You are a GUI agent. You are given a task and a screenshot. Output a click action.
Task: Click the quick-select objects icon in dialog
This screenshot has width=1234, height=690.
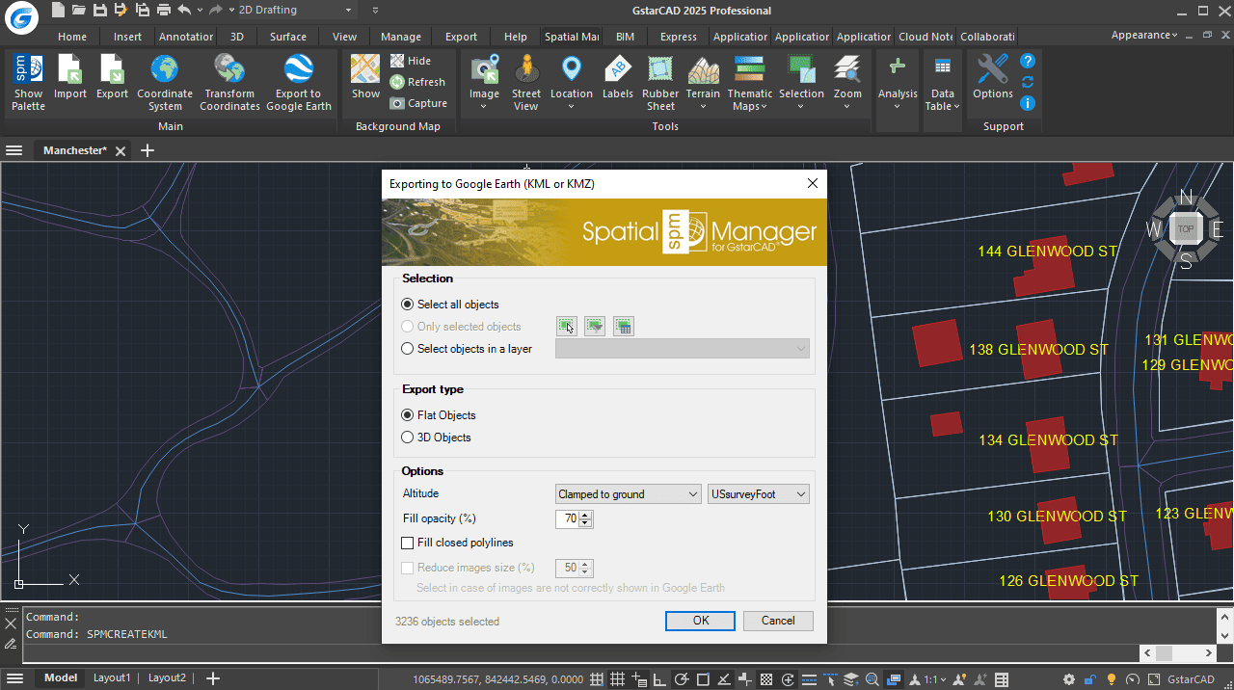[x=595, y=327]
